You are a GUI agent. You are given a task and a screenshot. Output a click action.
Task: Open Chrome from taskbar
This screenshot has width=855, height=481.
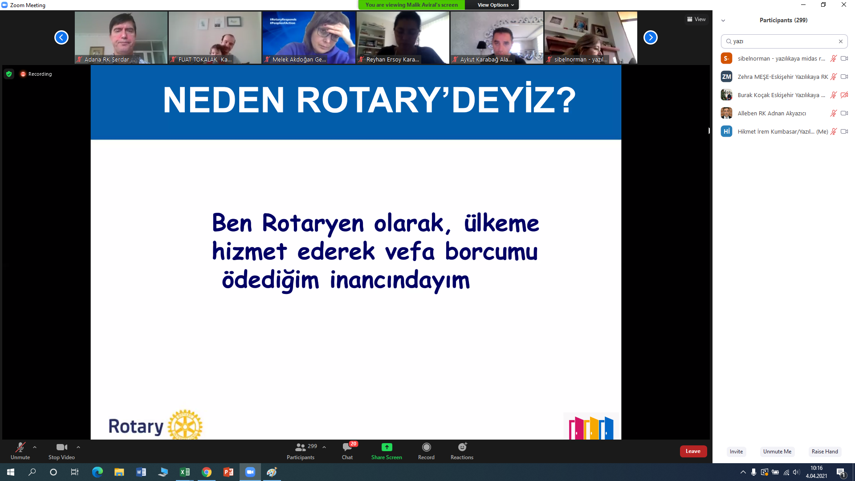point(206,472)
